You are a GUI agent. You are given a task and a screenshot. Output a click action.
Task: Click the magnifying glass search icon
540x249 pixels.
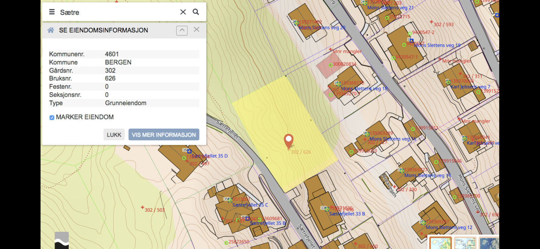[196, 12]
